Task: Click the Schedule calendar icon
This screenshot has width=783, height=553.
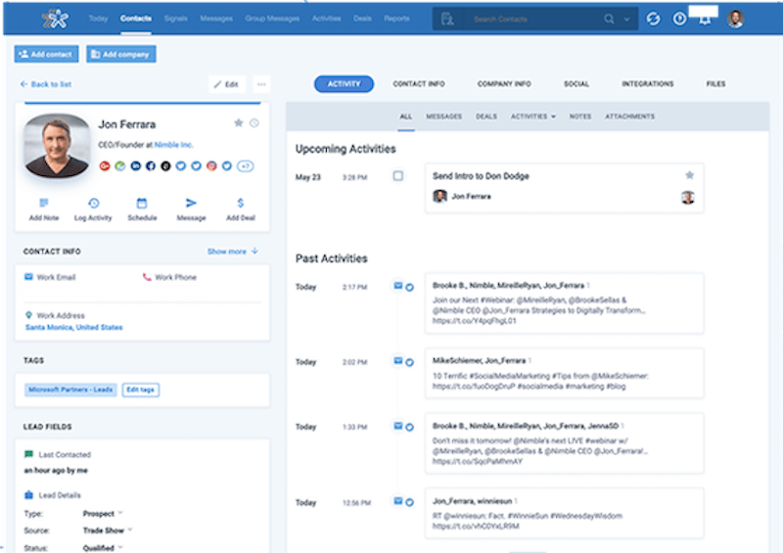Action: (142, 203)
